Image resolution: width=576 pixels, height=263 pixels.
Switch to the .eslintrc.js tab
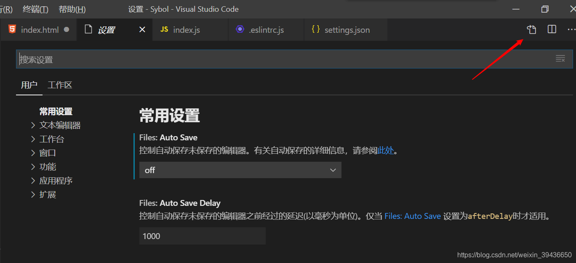[x=266, y=29]
